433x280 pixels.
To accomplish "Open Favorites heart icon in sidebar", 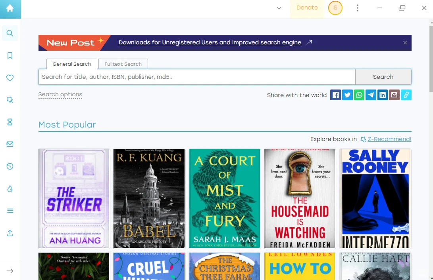I will tap(10, 78).
